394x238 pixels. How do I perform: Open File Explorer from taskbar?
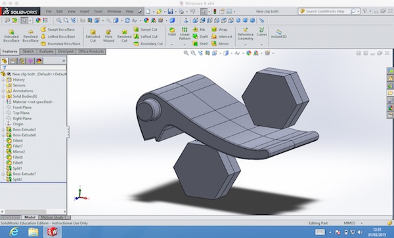pos(33,231)
